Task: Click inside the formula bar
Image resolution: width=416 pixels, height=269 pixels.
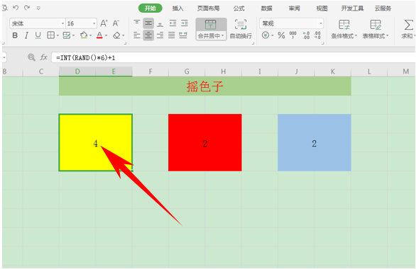Action: coord(234,57)
